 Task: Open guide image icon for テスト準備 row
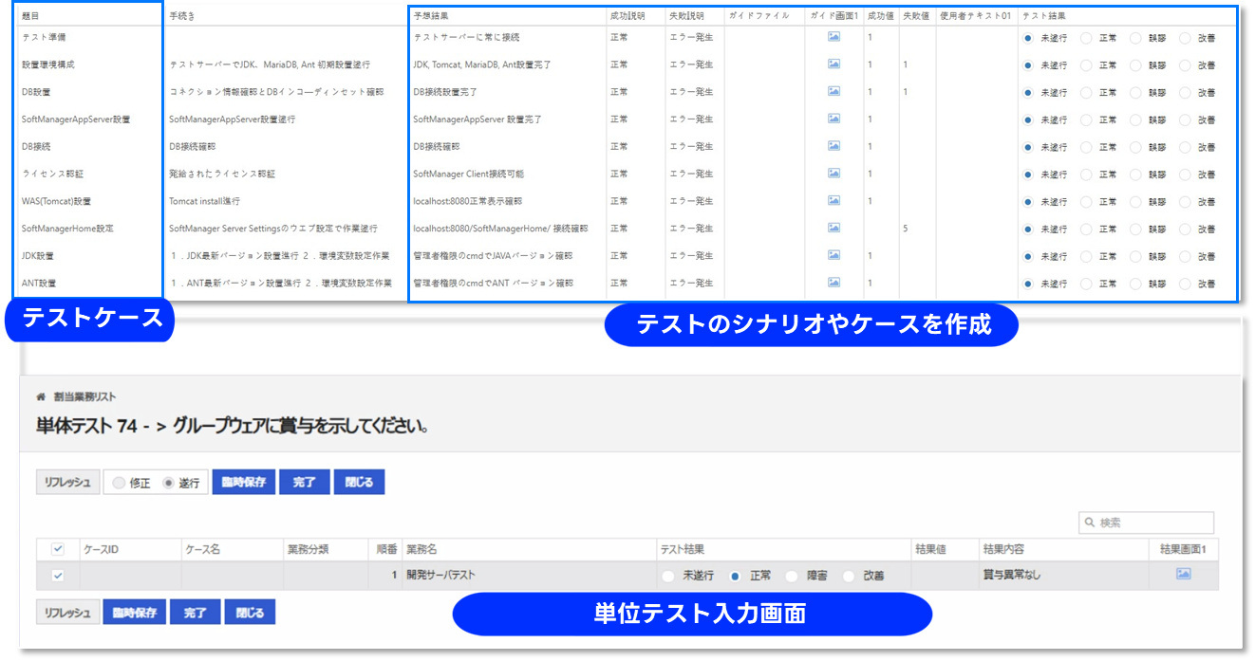834,37
